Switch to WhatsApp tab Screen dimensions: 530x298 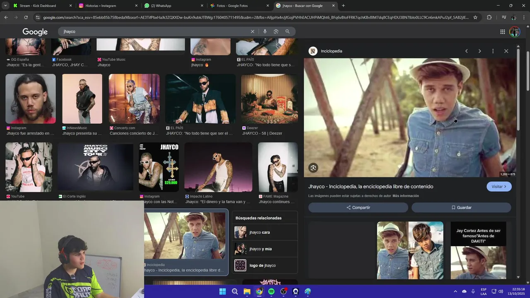click(173, 6)
